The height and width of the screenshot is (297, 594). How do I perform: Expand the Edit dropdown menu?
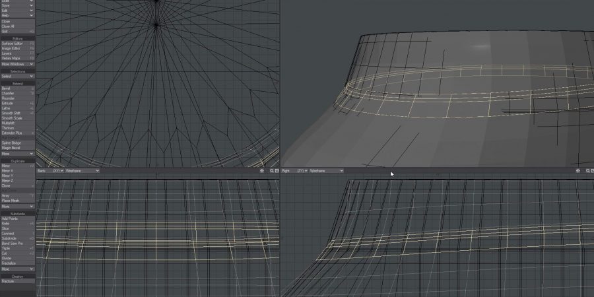pos(17,11)
